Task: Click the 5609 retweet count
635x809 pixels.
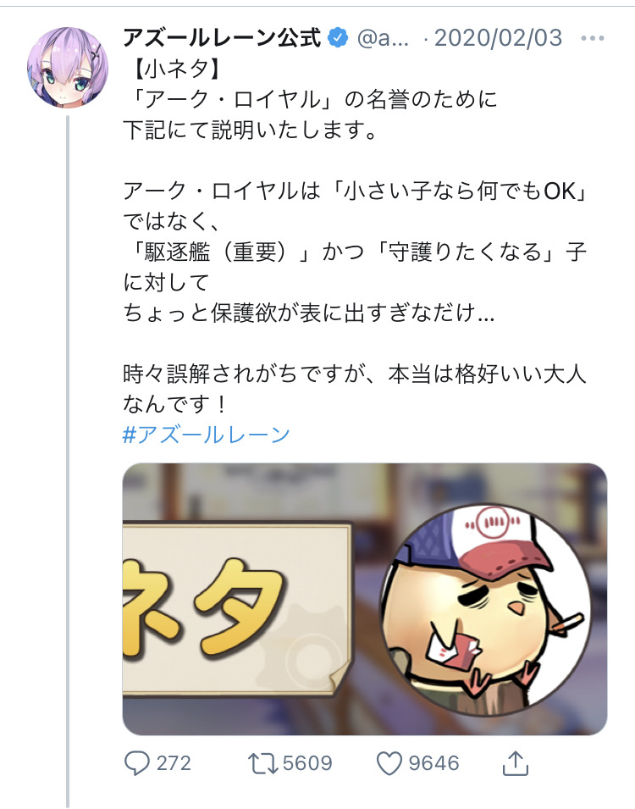Action: click(307, 763)
